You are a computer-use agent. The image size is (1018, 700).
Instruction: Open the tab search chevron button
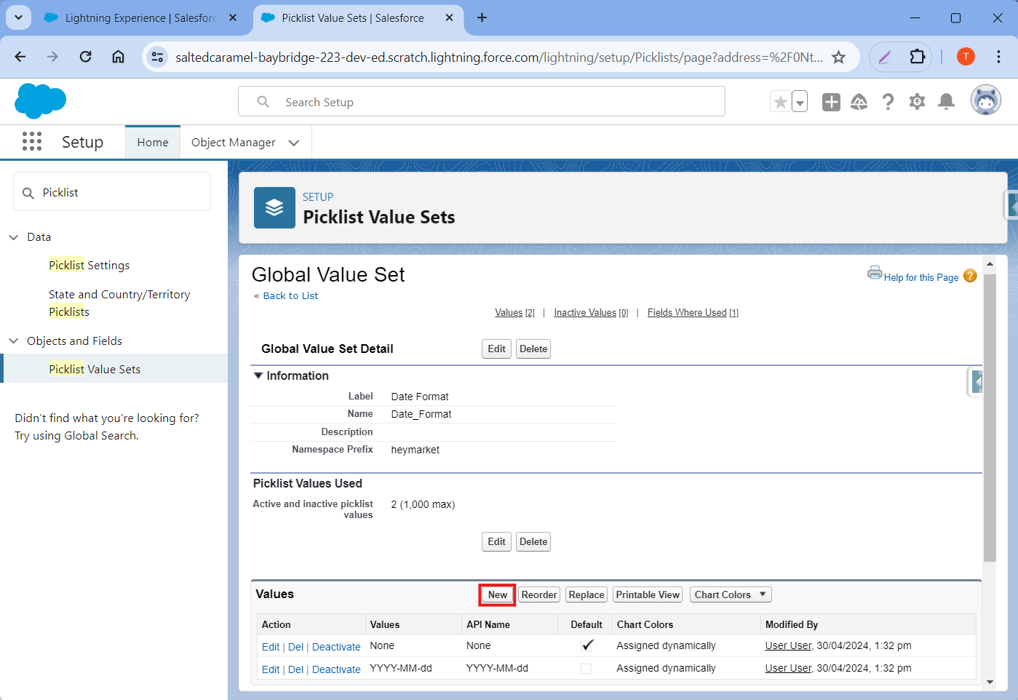pyautogui.click(x=18, y=17)
